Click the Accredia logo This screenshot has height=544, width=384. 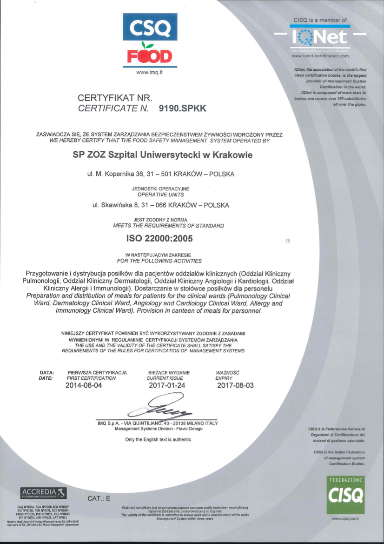pyautogui.click(x=44, y=492)
